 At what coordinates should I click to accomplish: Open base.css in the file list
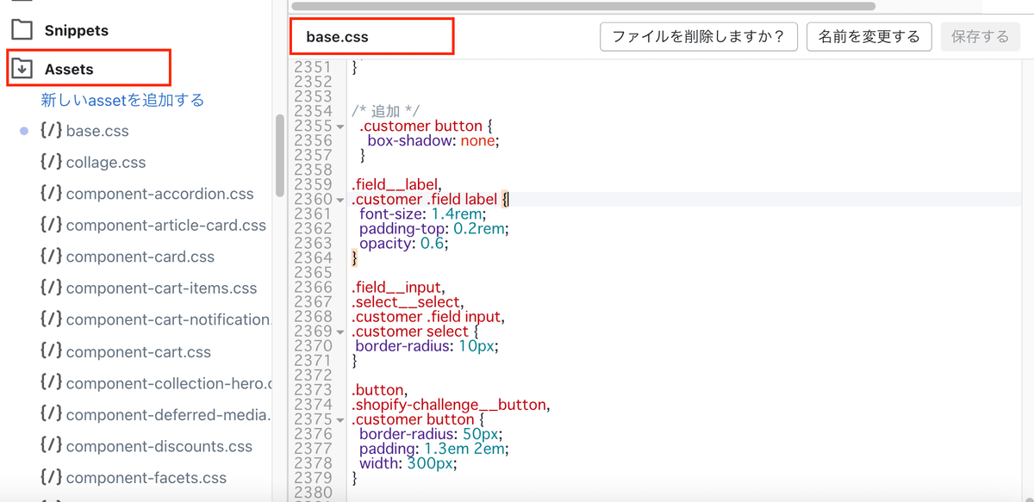click(x=97, y=131)
